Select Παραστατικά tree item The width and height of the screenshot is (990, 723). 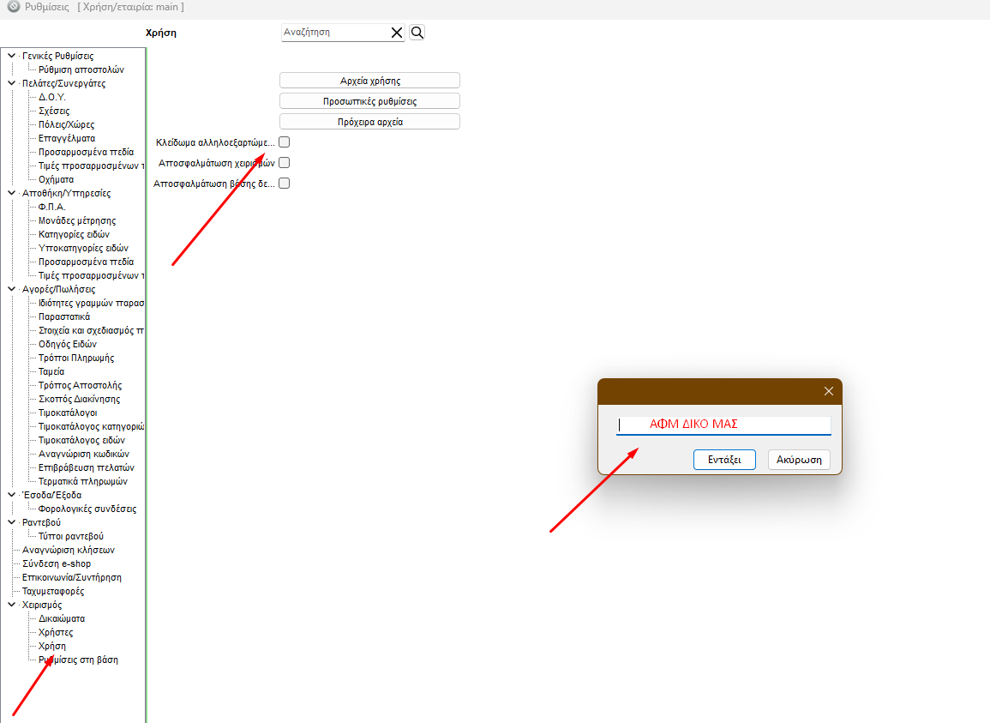[x=64, y=316]
